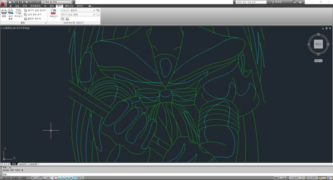The width and height of the screenshot is (333, 180).
Task: Open annotation scale 1:1 dropdown in status bar
Action: [x=294, y=178]
